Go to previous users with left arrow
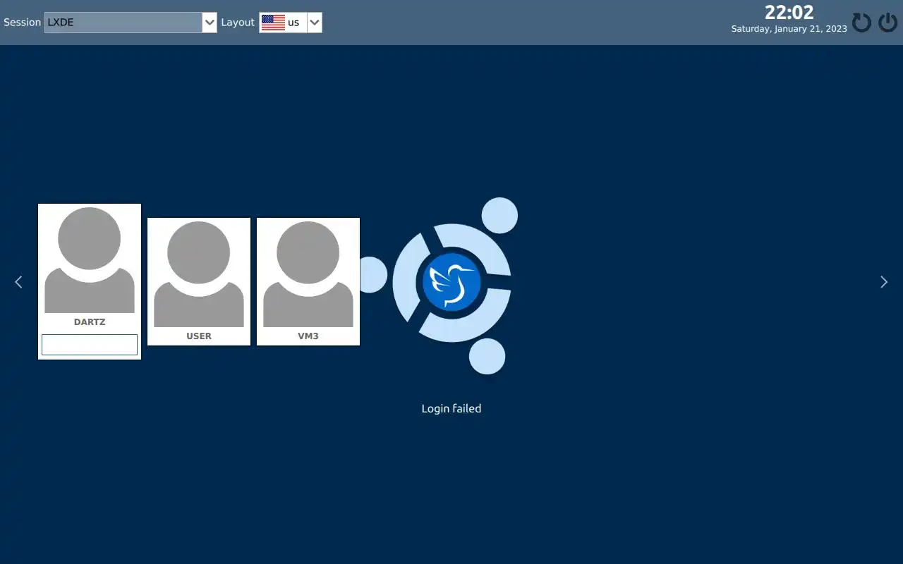Screen dimensions: 903x564 pos(18,282)
